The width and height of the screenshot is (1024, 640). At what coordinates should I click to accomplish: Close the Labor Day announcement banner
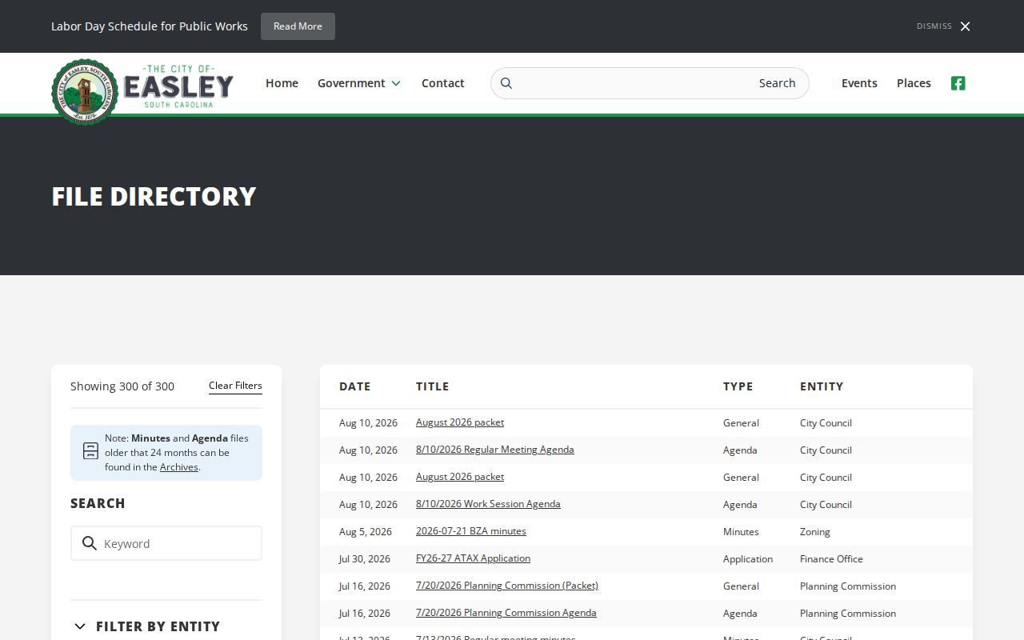tap(965, 26)
